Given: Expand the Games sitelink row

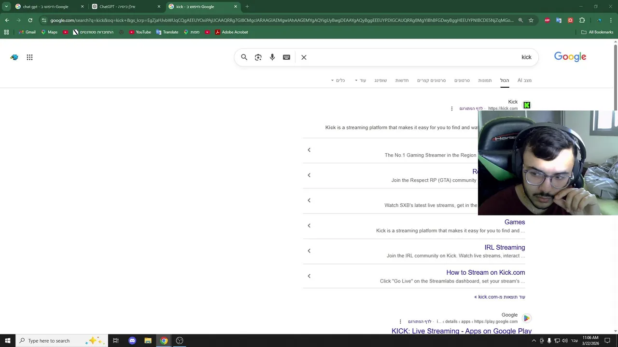Looking at the screenshot, I should [309, 226].
